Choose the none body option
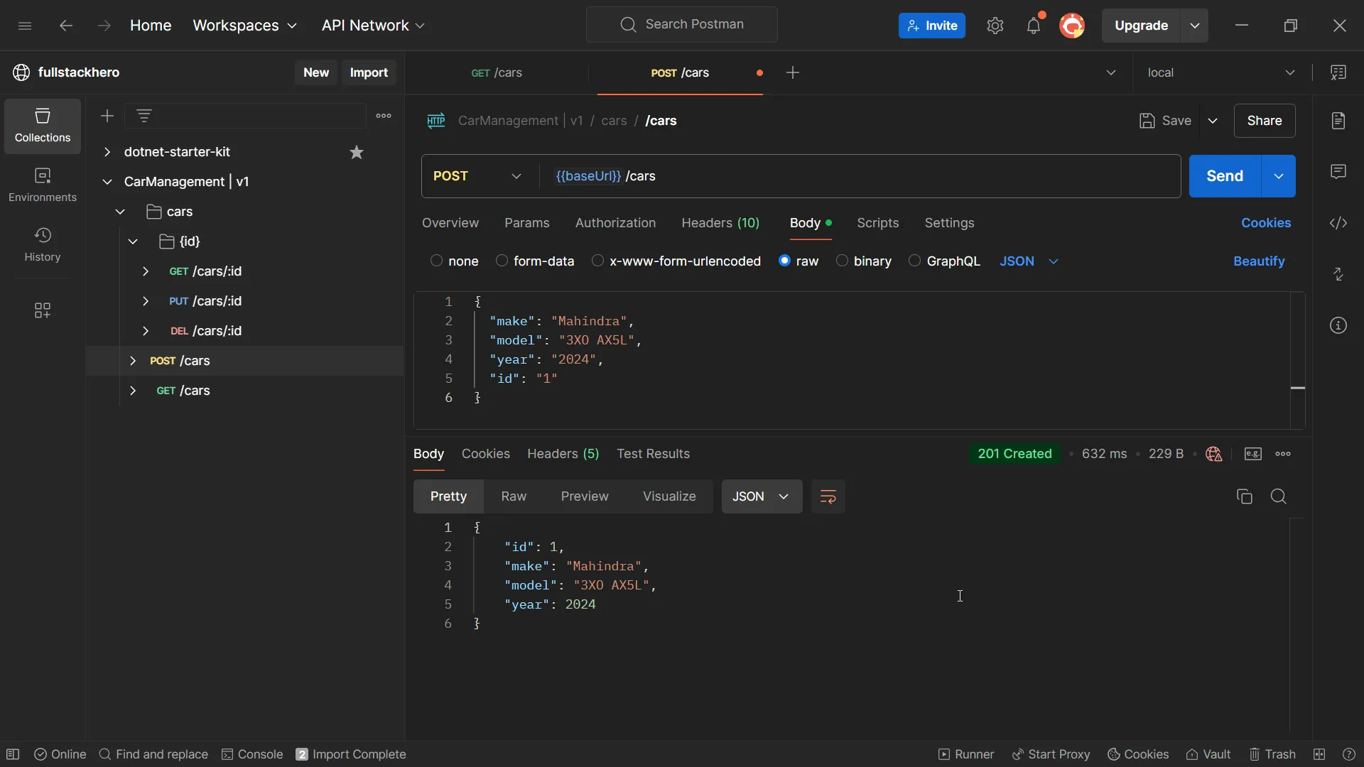This screenshot has width=1364, height=767. click(437, 261)
